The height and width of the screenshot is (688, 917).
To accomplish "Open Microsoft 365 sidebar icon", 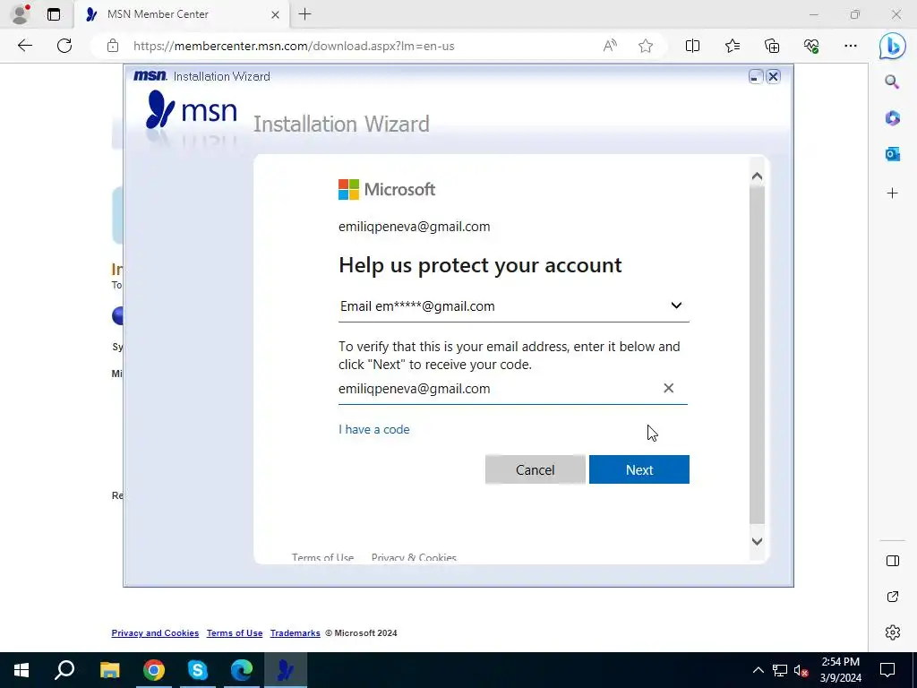I will tap(893, 118).
